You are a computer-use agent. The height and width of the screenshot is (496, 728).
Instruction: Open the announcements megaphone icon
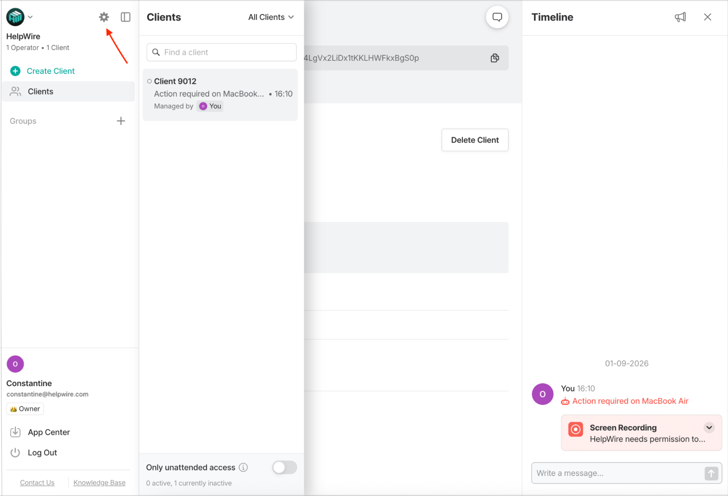(680, 17)
